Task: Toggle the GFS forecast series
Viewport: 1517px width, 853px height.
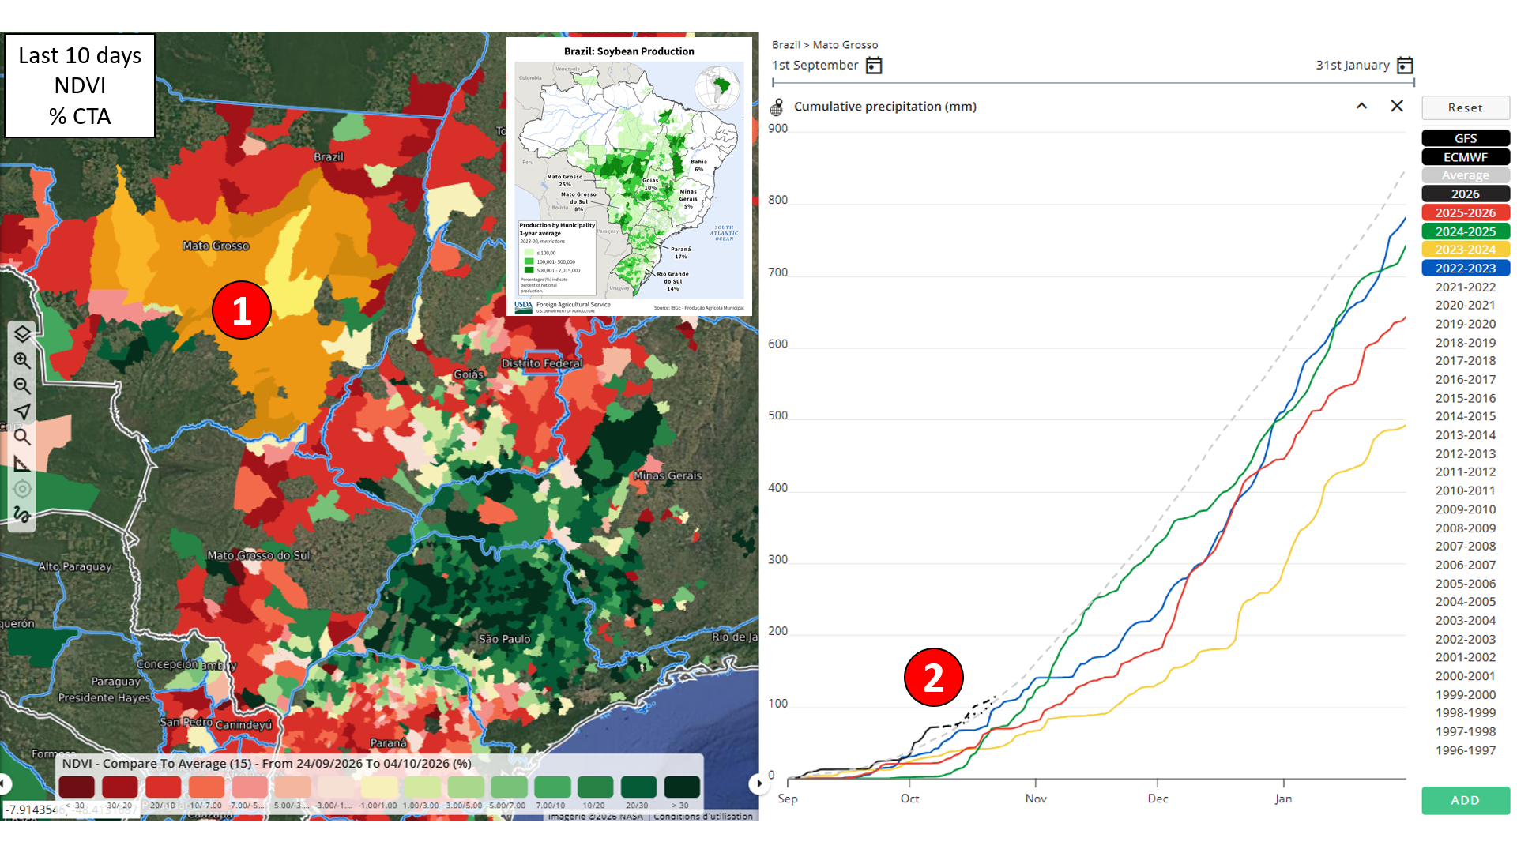Action: click(x=1466, y=138)
